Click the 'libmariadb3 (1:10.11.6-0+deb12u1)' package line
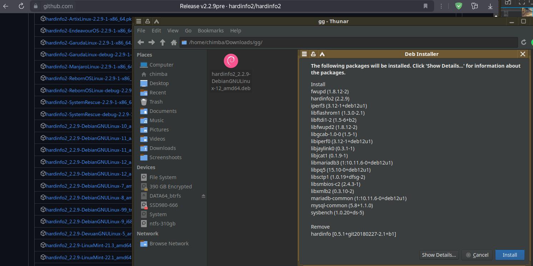 coord(352,163)
